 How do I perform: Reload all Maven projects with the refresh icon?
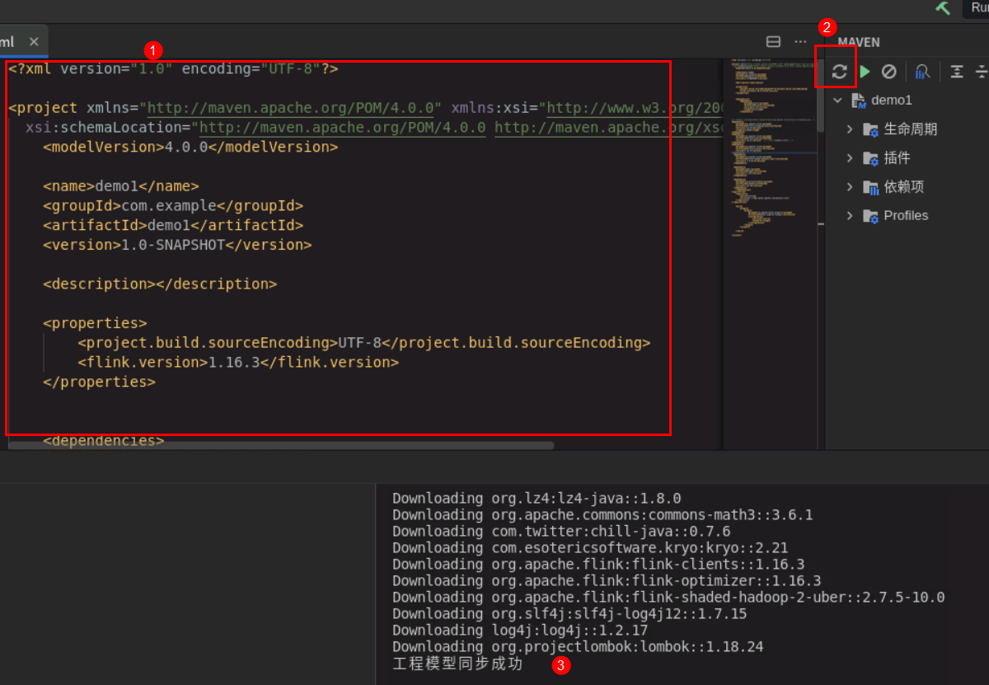click(x=839, y=72)
